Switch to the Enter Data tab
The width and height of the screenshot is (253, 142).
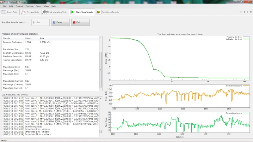[10, 12]
